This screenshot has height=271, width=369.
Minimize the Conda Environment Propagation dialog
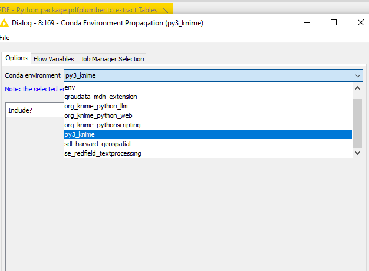tap(307, 23)
